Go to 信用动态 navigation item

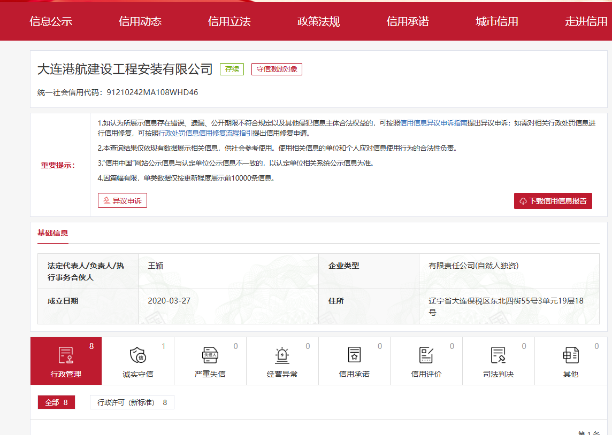(x=140, y=22)
